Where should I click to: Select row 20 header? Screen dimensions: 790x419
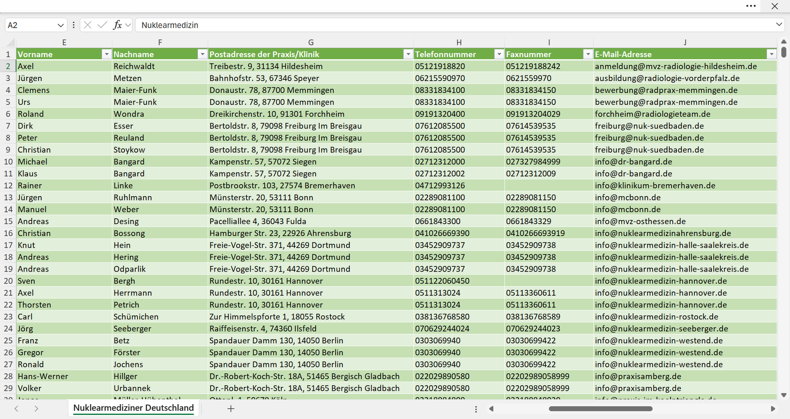[x=8, y=281]
